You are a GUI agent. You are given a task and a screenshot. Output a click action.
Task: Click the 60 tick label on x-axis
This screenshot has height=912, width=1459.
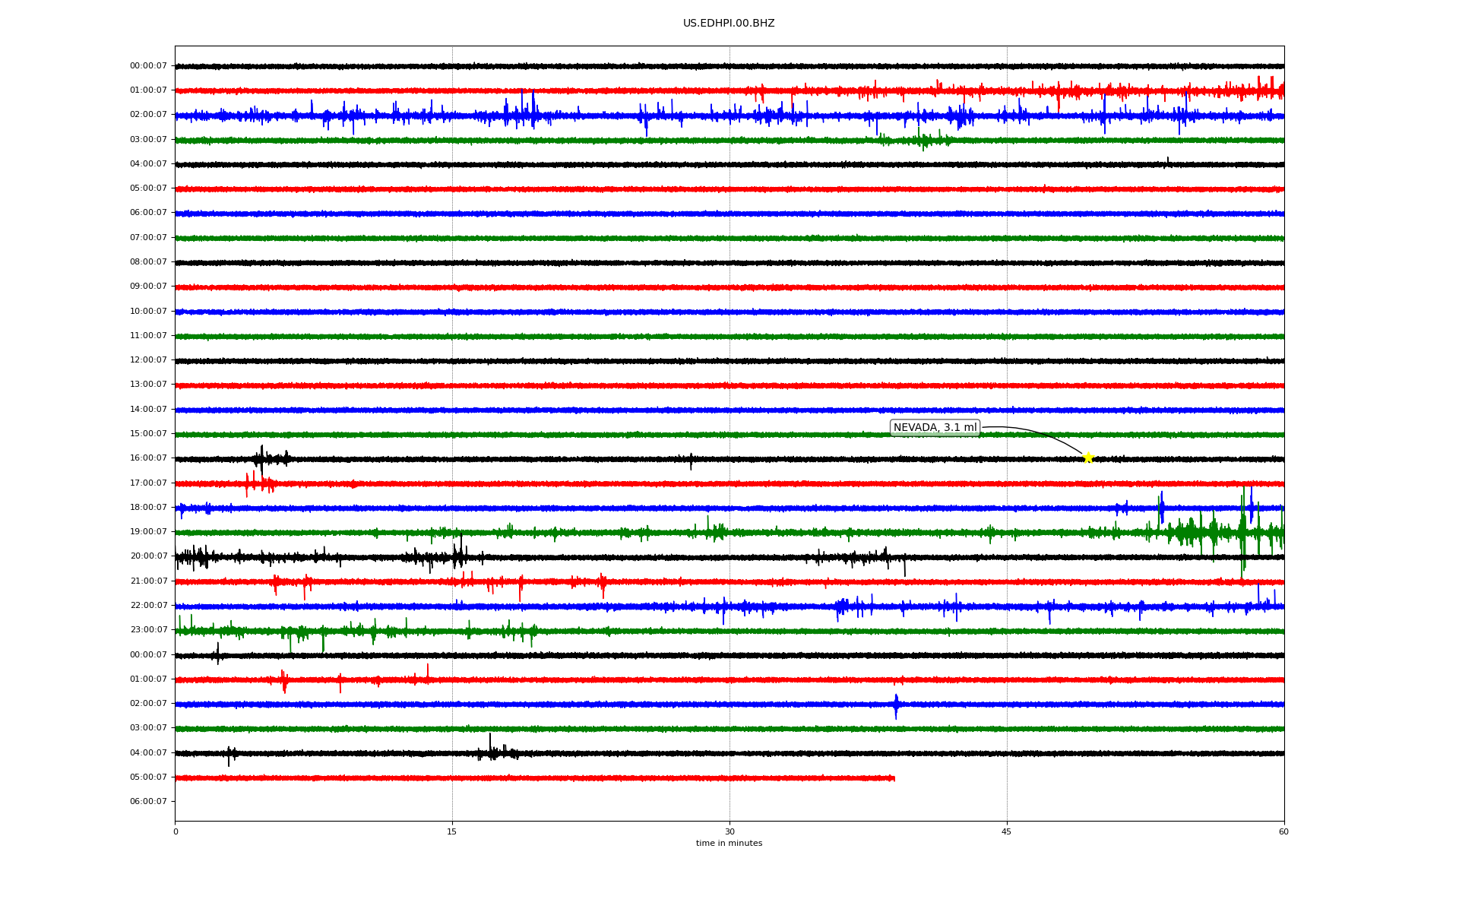click(1283, 831)
